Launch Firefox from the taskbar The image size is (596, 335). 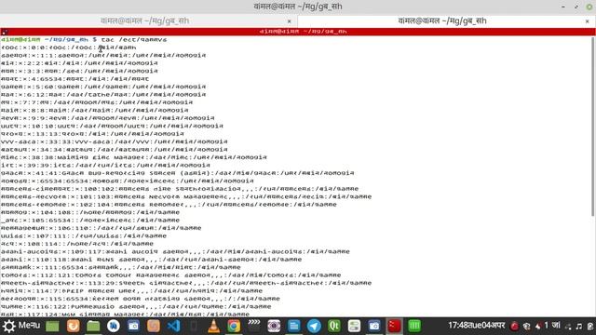point(73,326)
